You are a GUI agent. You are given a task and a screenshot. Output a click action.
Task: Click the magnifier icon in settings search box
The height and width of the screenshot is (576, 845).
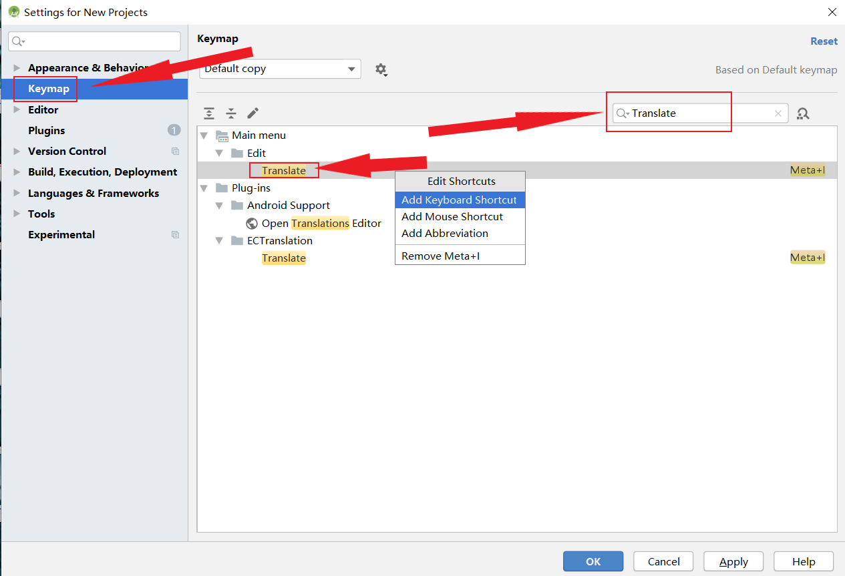(18, 41)
